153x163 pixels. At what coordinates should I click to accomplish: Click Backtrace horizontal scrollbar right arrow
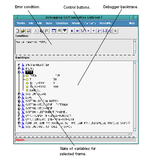[130, 134]
